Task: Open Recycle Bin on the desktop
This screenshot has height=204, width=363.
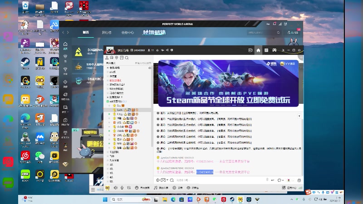Action: click(25, 7)
